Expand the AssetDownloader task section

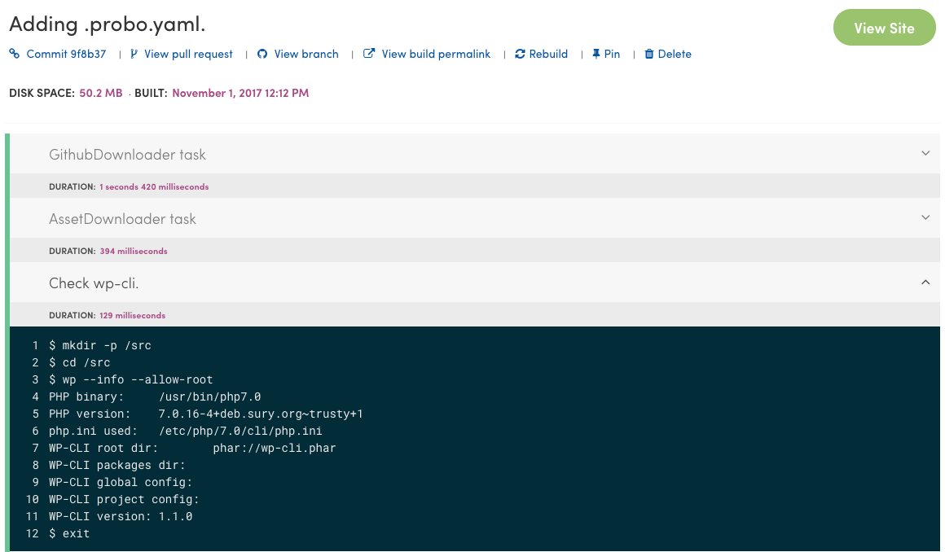[x=925, y=217]
